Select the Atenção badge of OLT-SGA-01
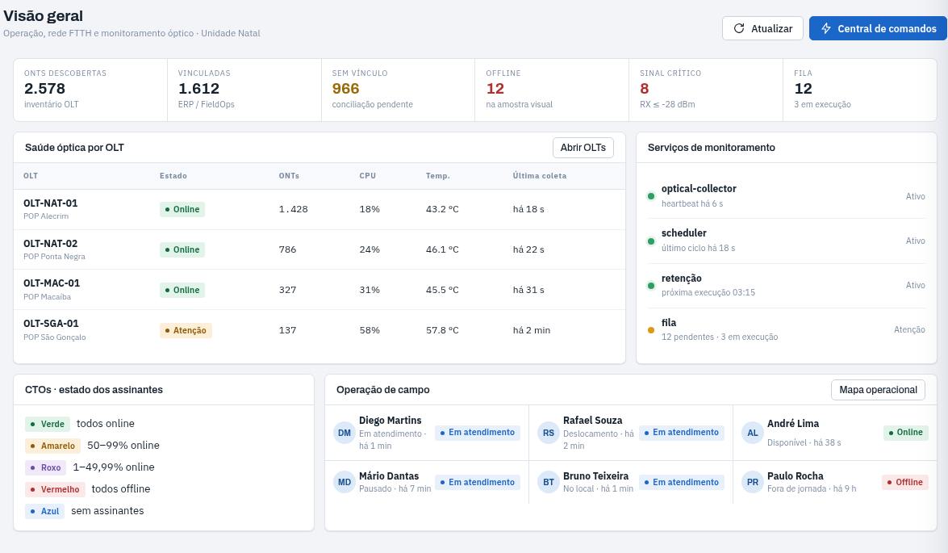948x553 pixels. point(186,330)
